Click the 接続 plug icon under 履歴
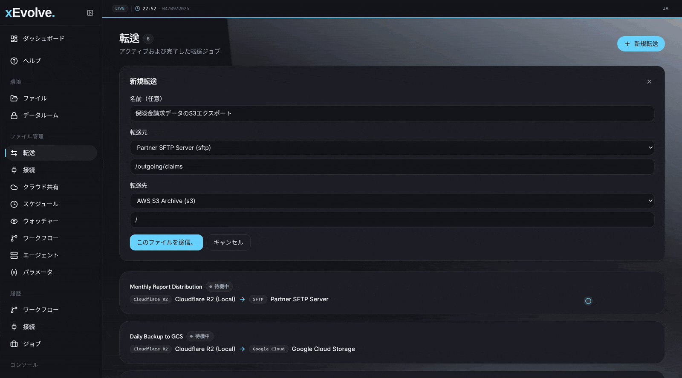Image resolution: width=682 pixels, height=378 pixels. tap(14, 327)
